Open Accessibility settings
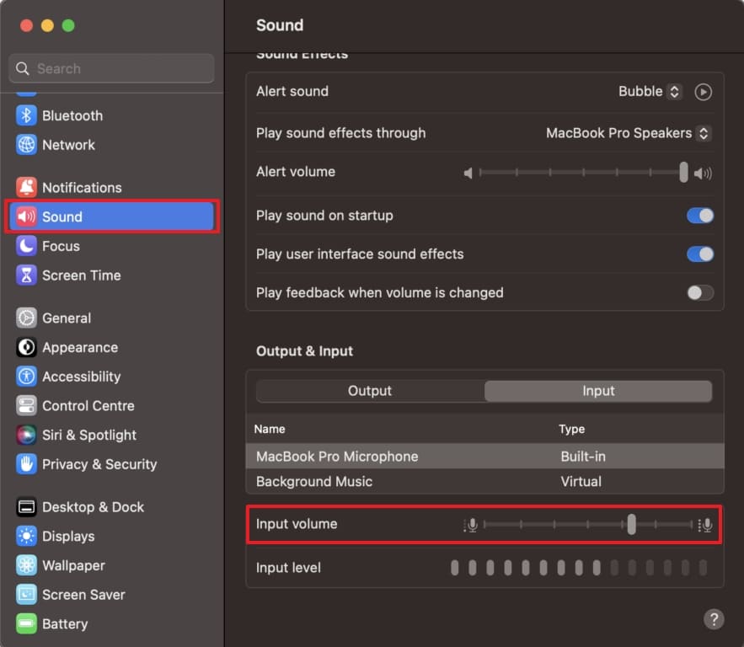 [111, 376]
